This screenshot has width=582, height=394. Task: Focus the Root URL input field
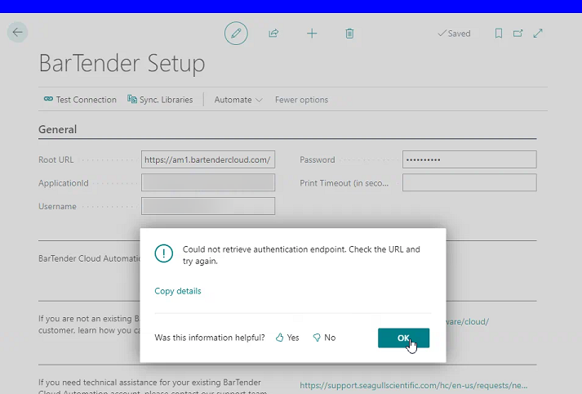tap(208, 159)
